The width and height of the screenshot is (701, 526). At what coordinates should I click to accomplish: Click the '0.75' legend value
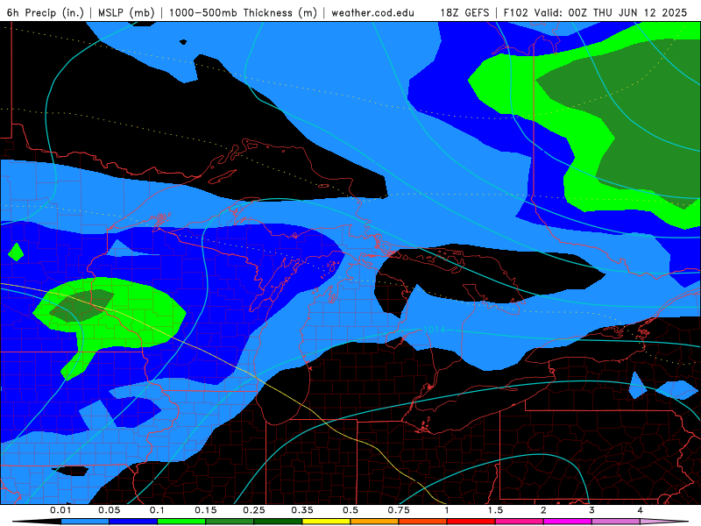399,510
